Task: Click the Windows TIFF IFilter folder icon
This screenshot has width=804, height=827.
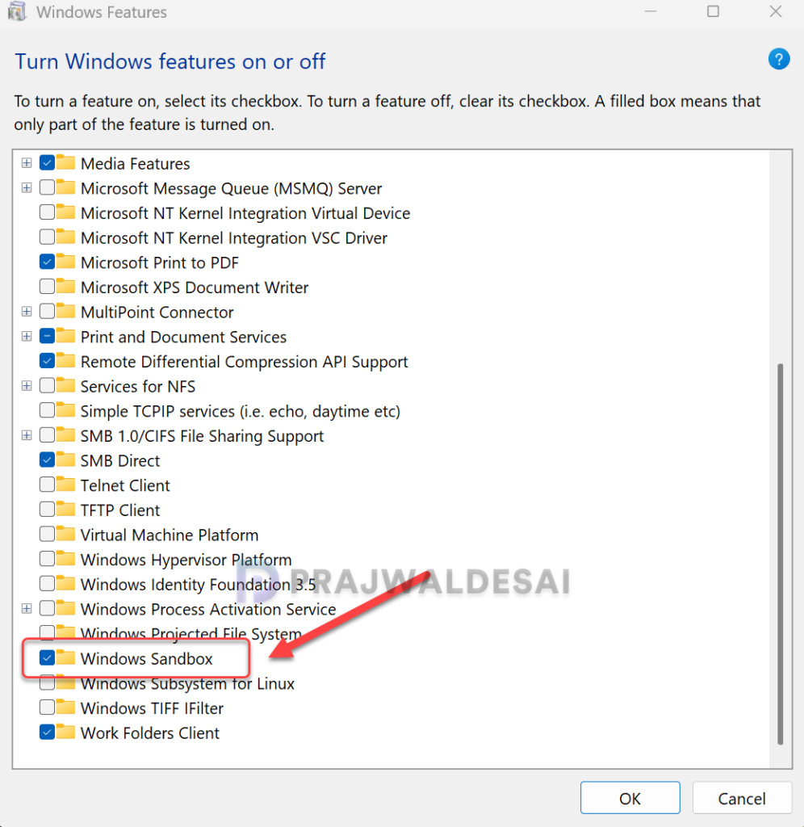Action: click(66, 707)
